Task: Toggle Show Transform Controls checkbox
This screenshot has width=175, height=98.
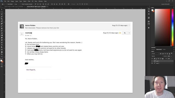Action: pos(21,4)
